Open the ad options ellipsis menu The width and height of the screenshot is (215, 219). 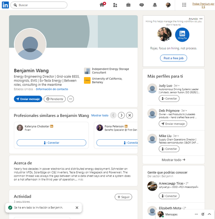tap(201, 19)
